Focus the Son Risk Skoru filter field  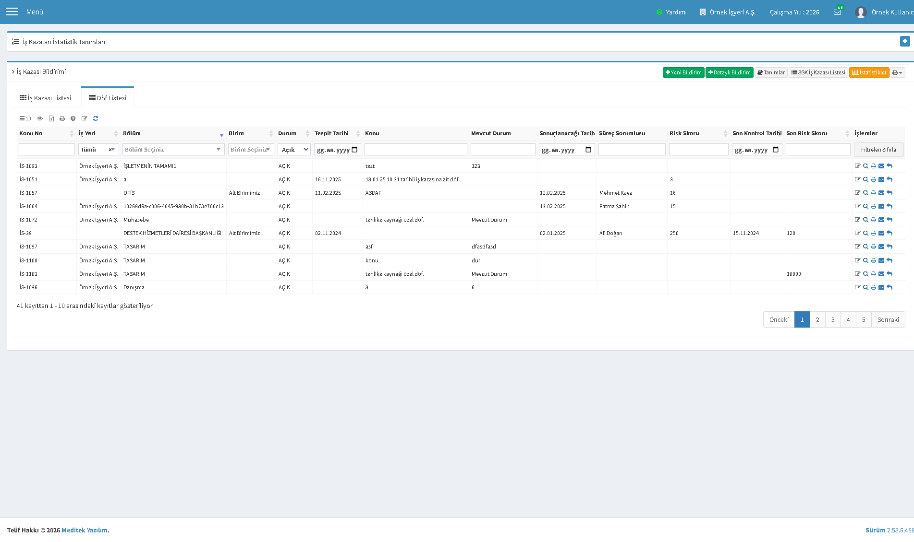(818, 150)
